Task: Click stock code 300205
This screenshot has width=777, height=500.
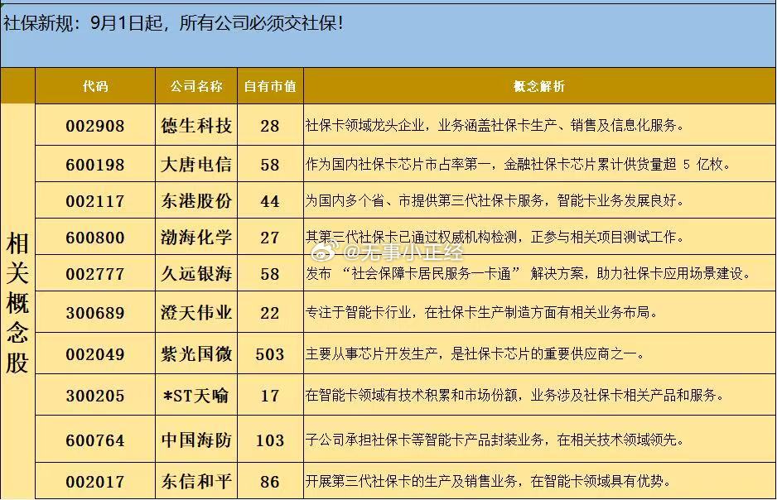Action: click(x=95, y=396)
